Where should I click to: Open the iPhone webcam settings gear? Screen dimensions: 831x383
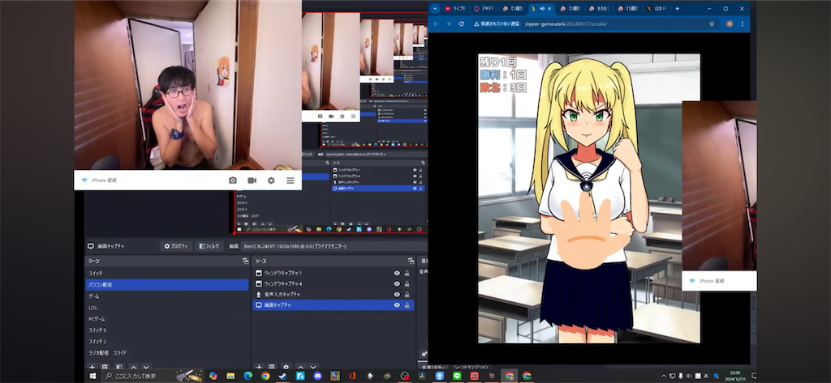(x=271, y=181)
